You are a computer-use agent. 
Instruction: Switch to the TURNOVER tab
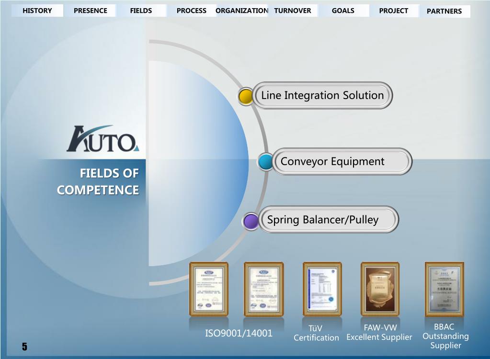point(293,11)
